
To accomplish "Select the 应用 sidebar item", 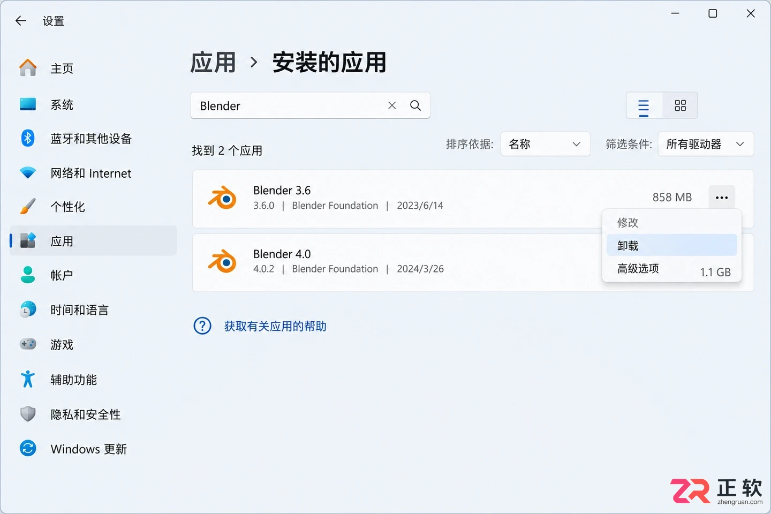I will point(93,241).
